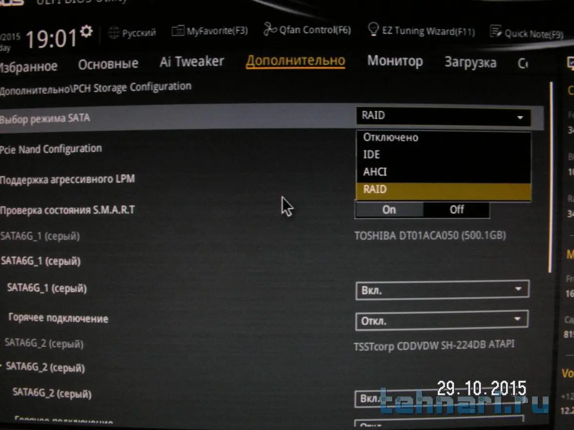Select the Дополнительно tab
The image size is (574, 430).
coord(295,61)
